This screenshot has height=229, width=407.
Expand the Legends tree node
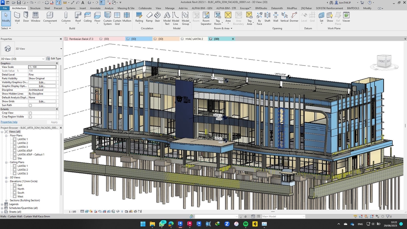[2, 204]
